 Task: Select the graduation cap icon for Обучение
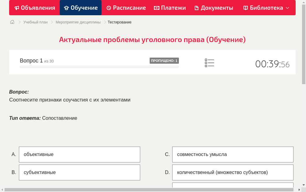click(x=66, y=8)
